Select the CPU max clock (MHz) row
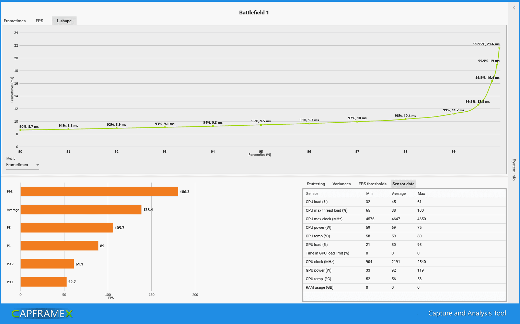520x324 pixels. [405, 219]
